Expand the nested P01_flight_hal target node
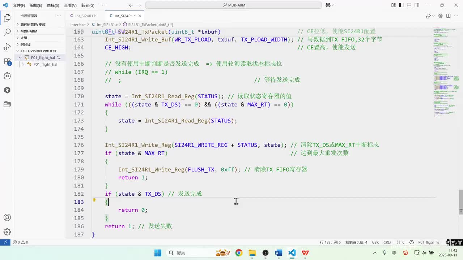463x260 pixels. pyautogui.click(x=23, y=64)
